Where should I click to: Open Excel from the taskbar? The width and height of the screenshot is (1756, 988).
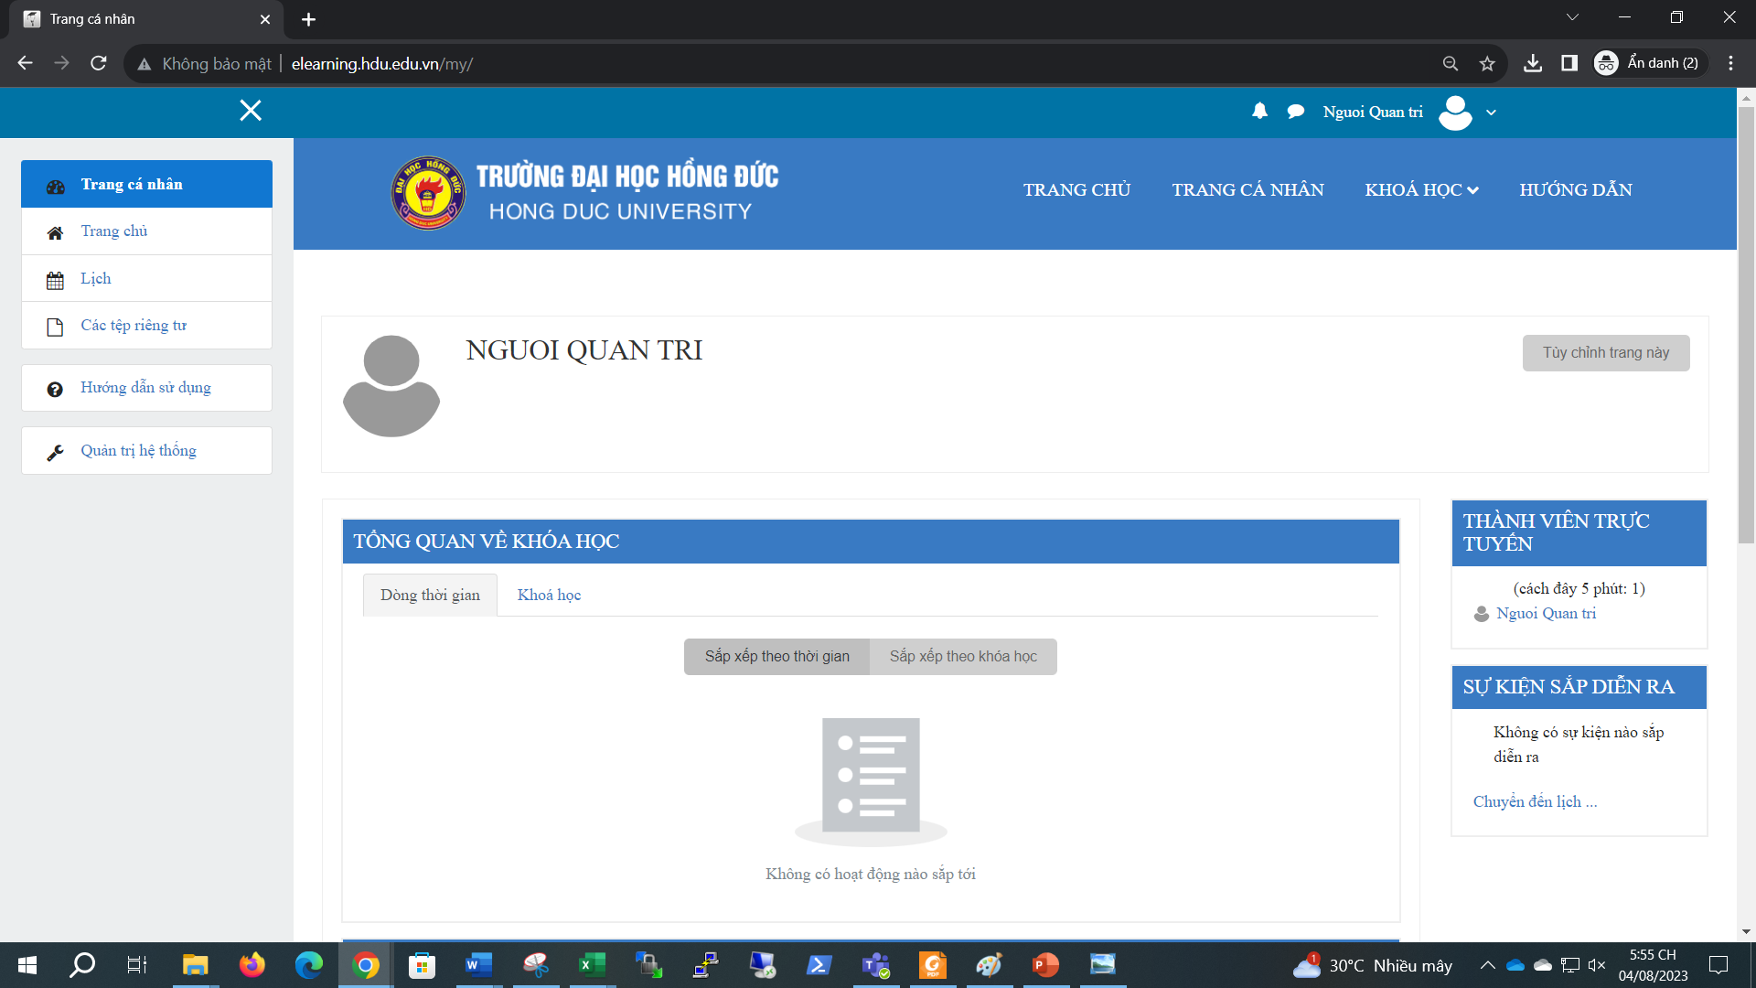tap(592, 965)
